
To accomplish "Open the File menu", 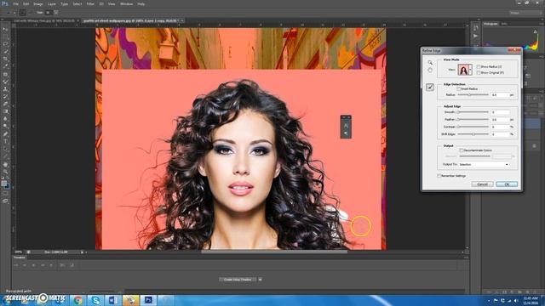I will (x=15, y=3).
